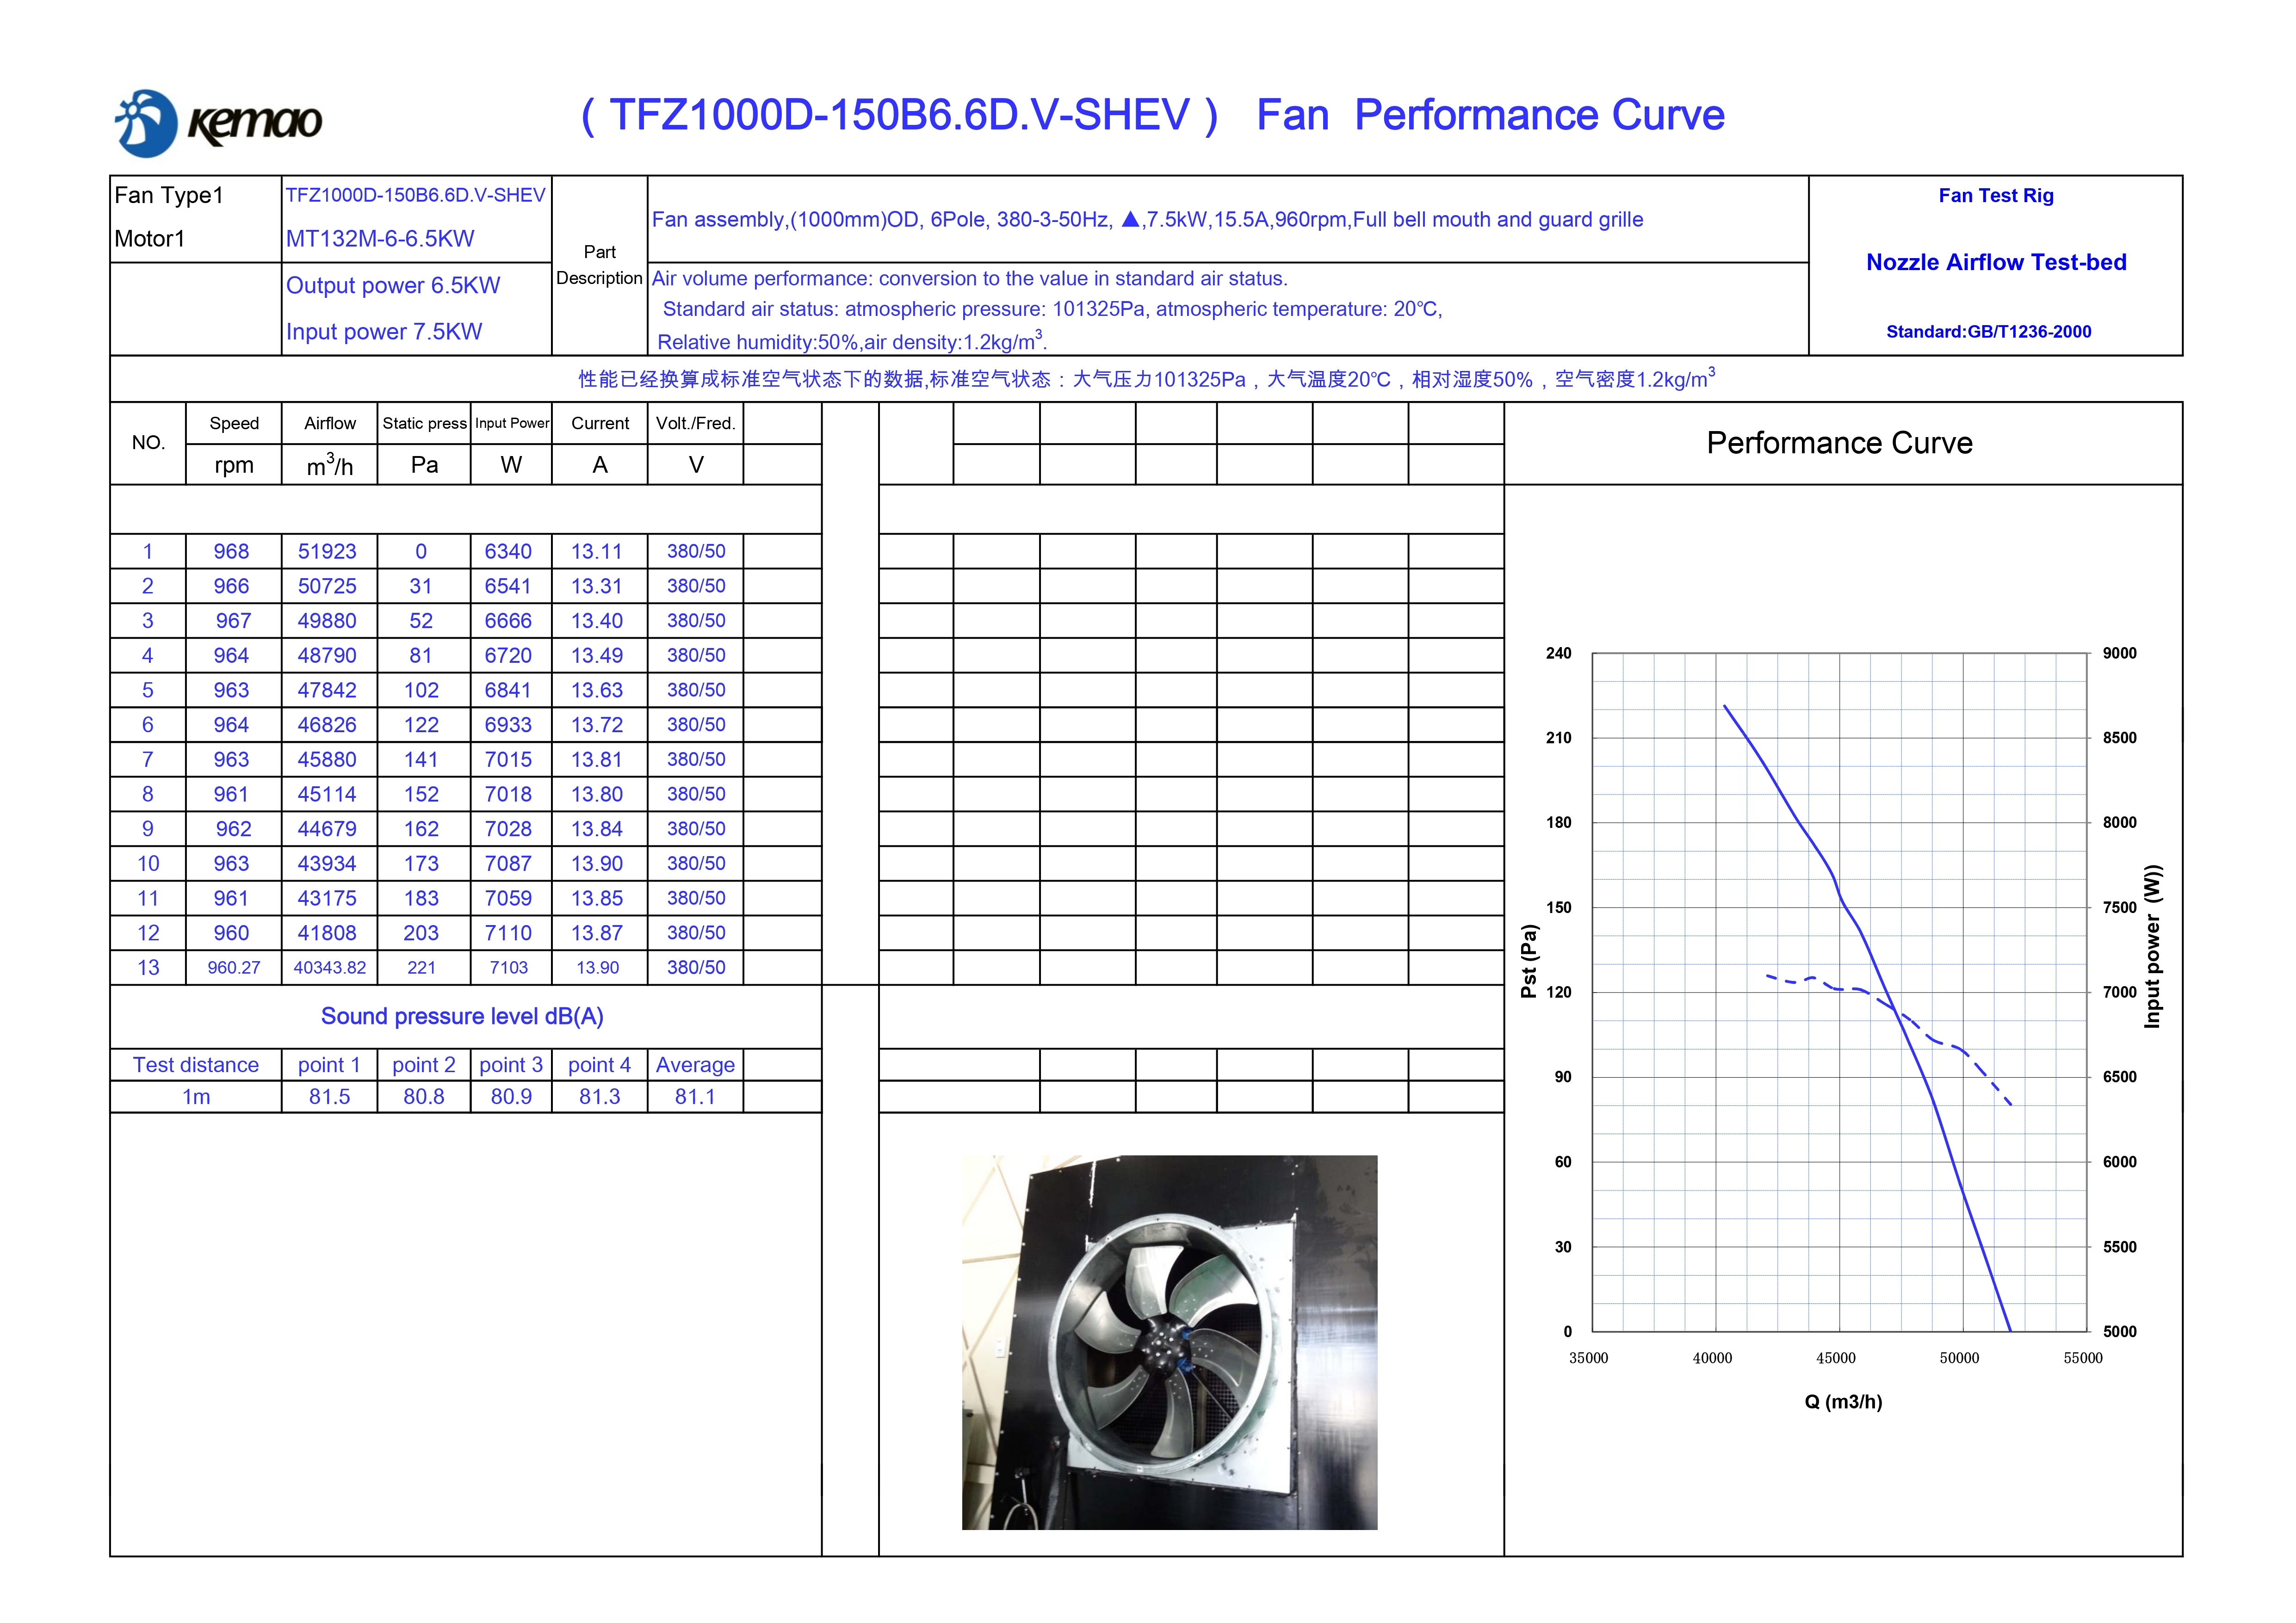Click the 'Static press' column header
Screen dimensions: 2296x1623
pyautogui.click(x=424, y=423)
